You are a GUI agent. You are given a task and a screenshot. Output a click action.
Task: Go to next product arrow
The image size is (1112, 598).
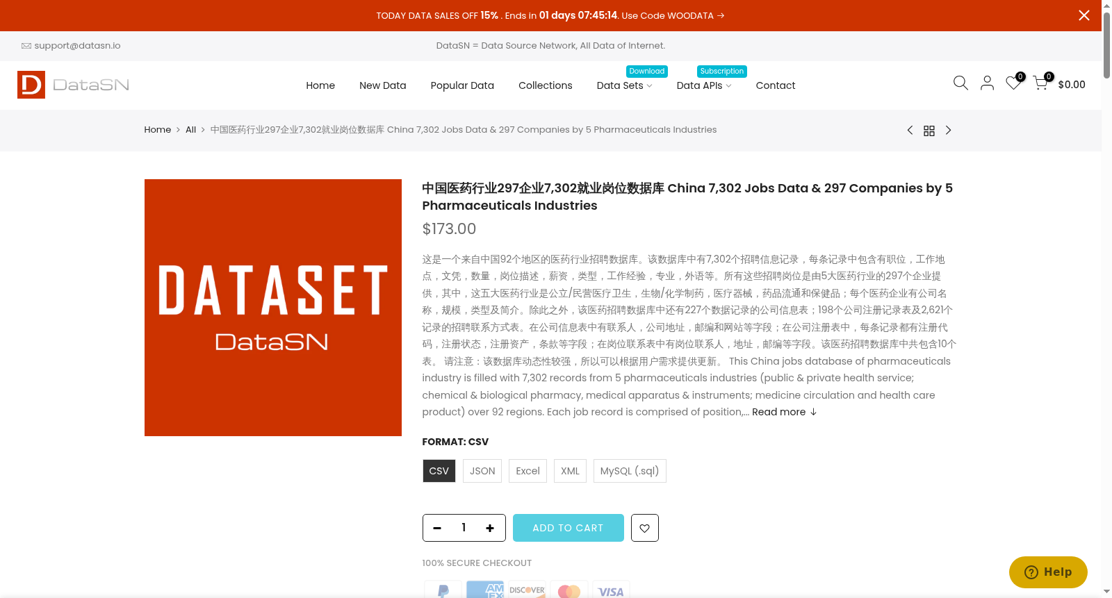948,131
